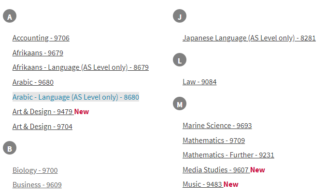The image size is (326, 194).
Task: Open Art & Design - 9479 New link
Action: tap(51, 112)
